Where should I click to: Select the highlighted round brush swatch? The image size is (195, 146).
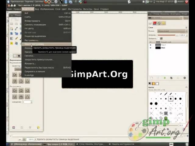171,99
